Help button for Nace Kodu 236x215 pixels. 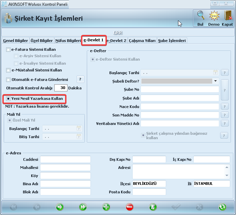(x=224, y=107)
